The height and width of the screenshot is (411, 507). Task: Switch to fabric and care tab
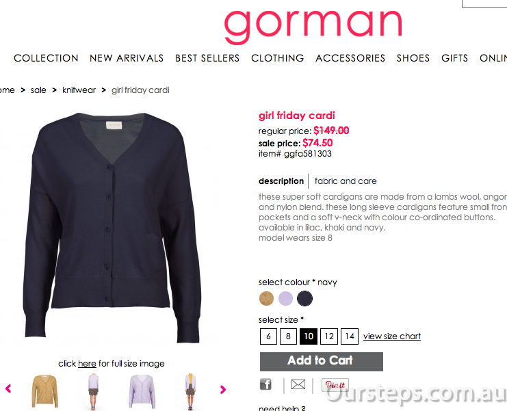(346, 181)
